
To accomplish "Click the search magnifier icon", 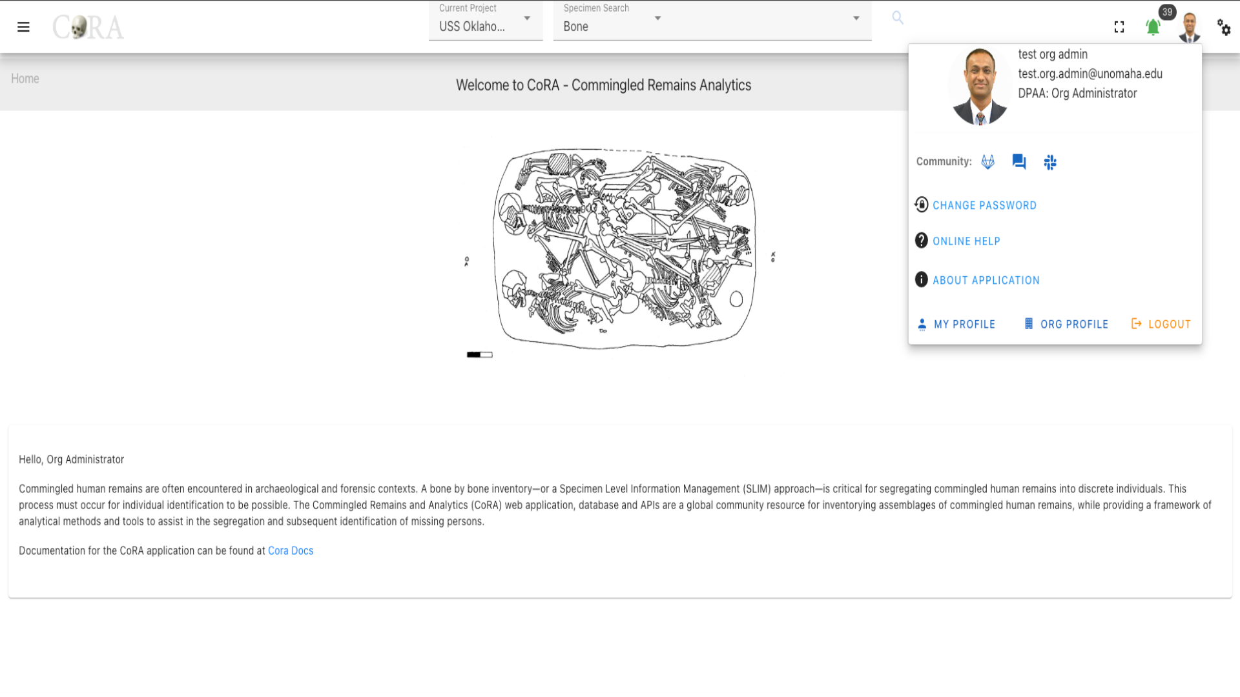I will [x=898, y=18].
